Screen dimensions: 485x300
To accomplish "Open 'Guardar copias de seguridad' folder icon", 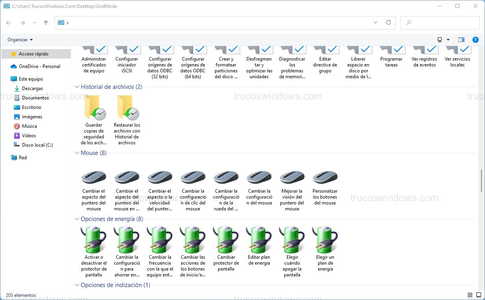I will click(x=94, y=108).
